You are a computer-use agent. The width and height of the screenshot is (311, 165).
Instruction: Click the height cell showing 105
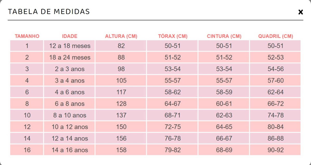tap(121, 81)
